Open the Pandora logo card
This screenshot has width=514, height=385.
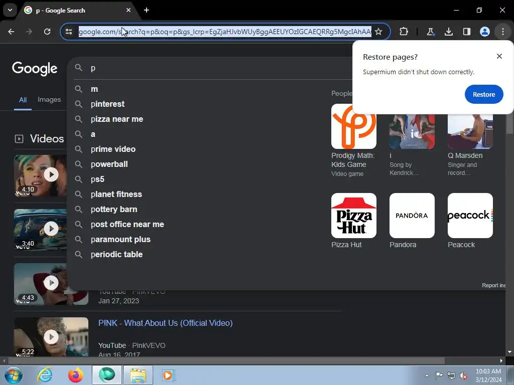point(412,221)
